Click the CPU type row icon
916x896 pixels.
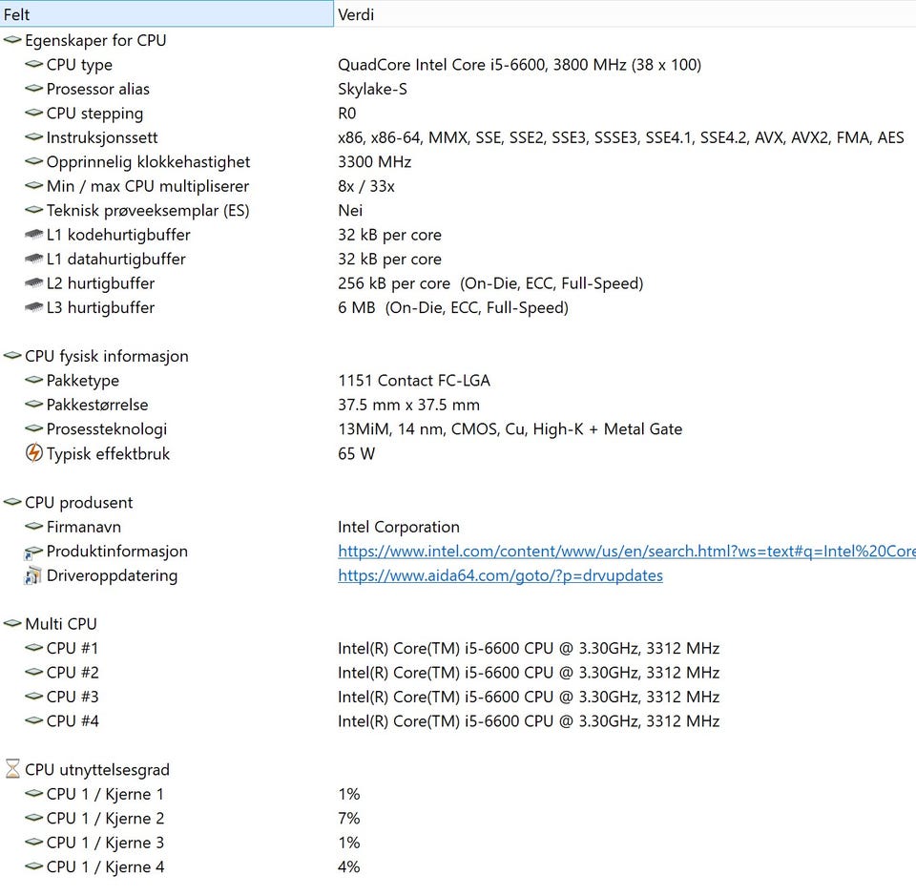[x=34, y=64]
